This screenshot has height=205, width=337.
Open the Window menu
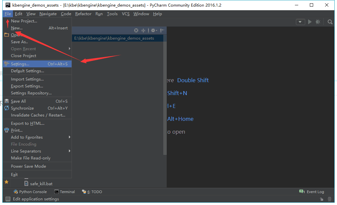[141, 14]
